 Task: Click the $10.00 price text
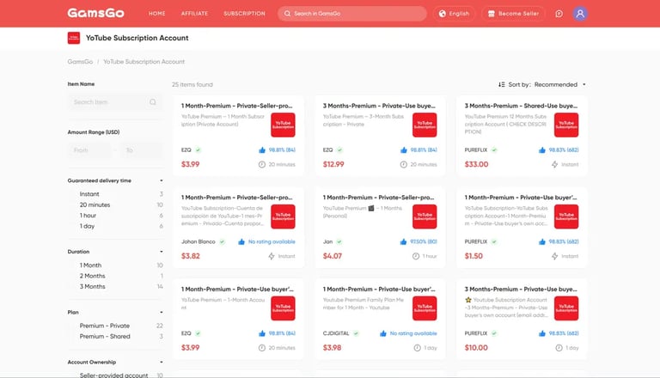476,348
